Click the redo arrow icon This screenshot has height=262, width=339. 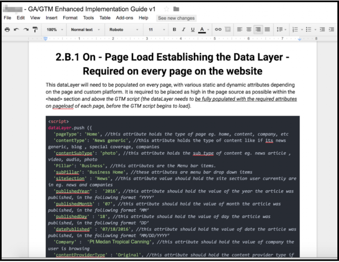pos(26,30)
